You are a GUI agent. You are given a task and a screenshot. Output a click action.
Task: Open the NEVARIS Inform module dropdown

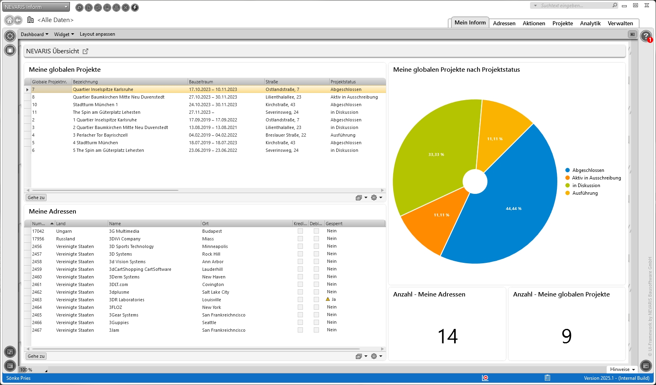[x=36, y=7]
